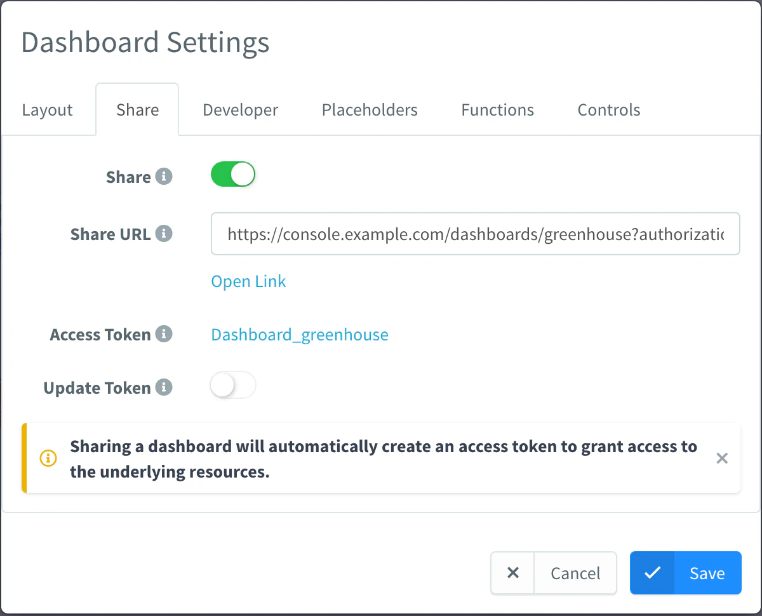Click the sharing access token notice text

point(384,459)
